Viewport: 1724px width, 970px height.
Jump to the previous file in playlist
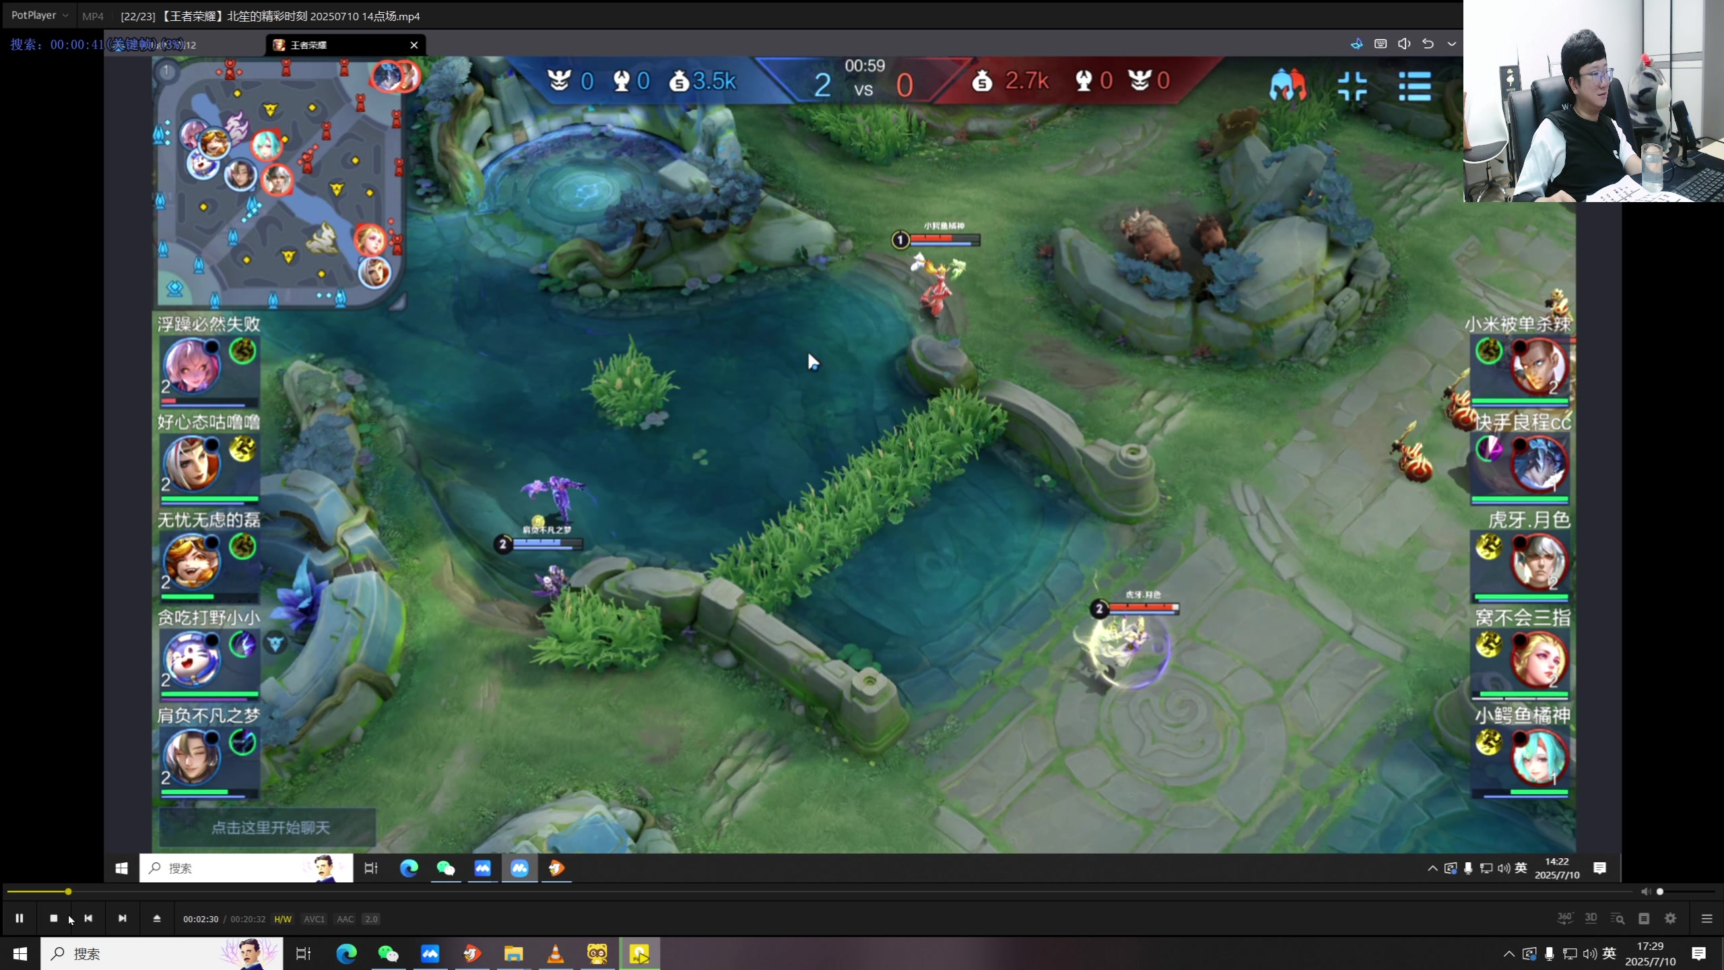(x=88, y=918)
